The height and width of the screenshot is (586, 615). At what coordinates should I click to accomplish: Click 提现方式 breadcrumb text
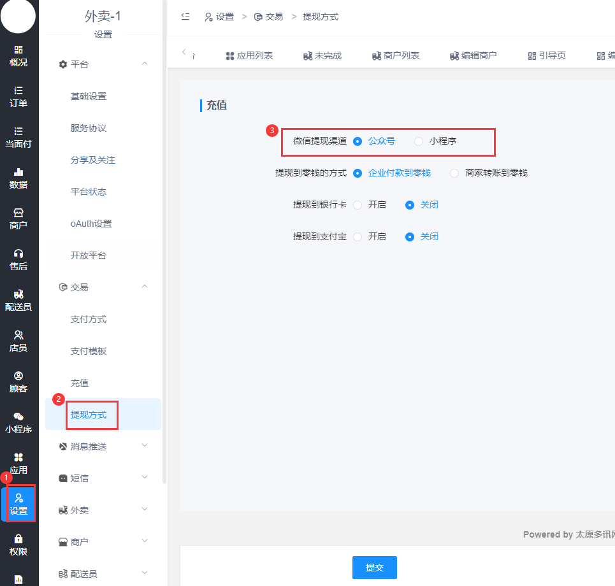point(321,17)
